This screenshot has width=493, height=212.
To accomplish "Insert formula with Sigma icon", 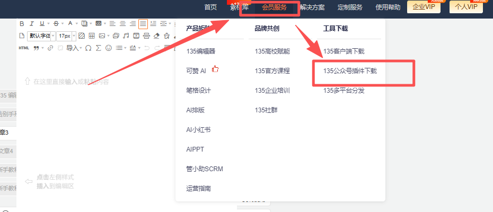I will click(x=99, y=48).
